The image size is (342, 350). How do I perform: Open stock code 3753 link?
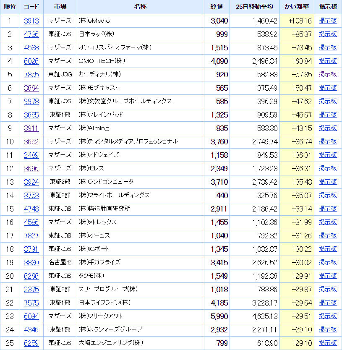pos(31,195)
